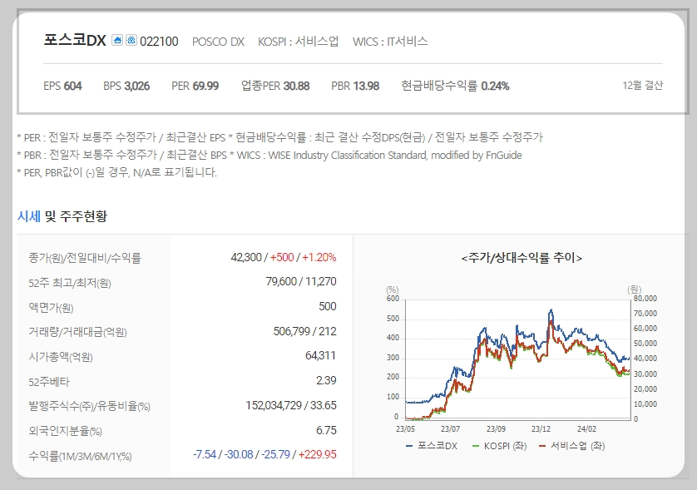This screenshot has height=490, width=697.
Task: Select the foreign ownership value 6.75
Action: tap(326, 430)
